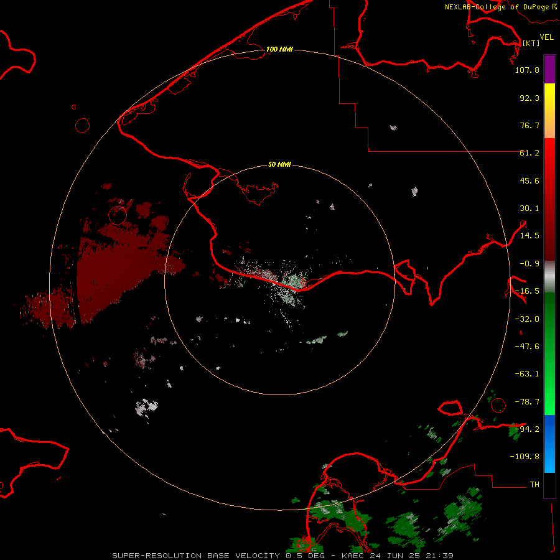560x560 pixels.
Task: Click the -109.8 value on the velocity scale
Action: click(x=525, y=457)
